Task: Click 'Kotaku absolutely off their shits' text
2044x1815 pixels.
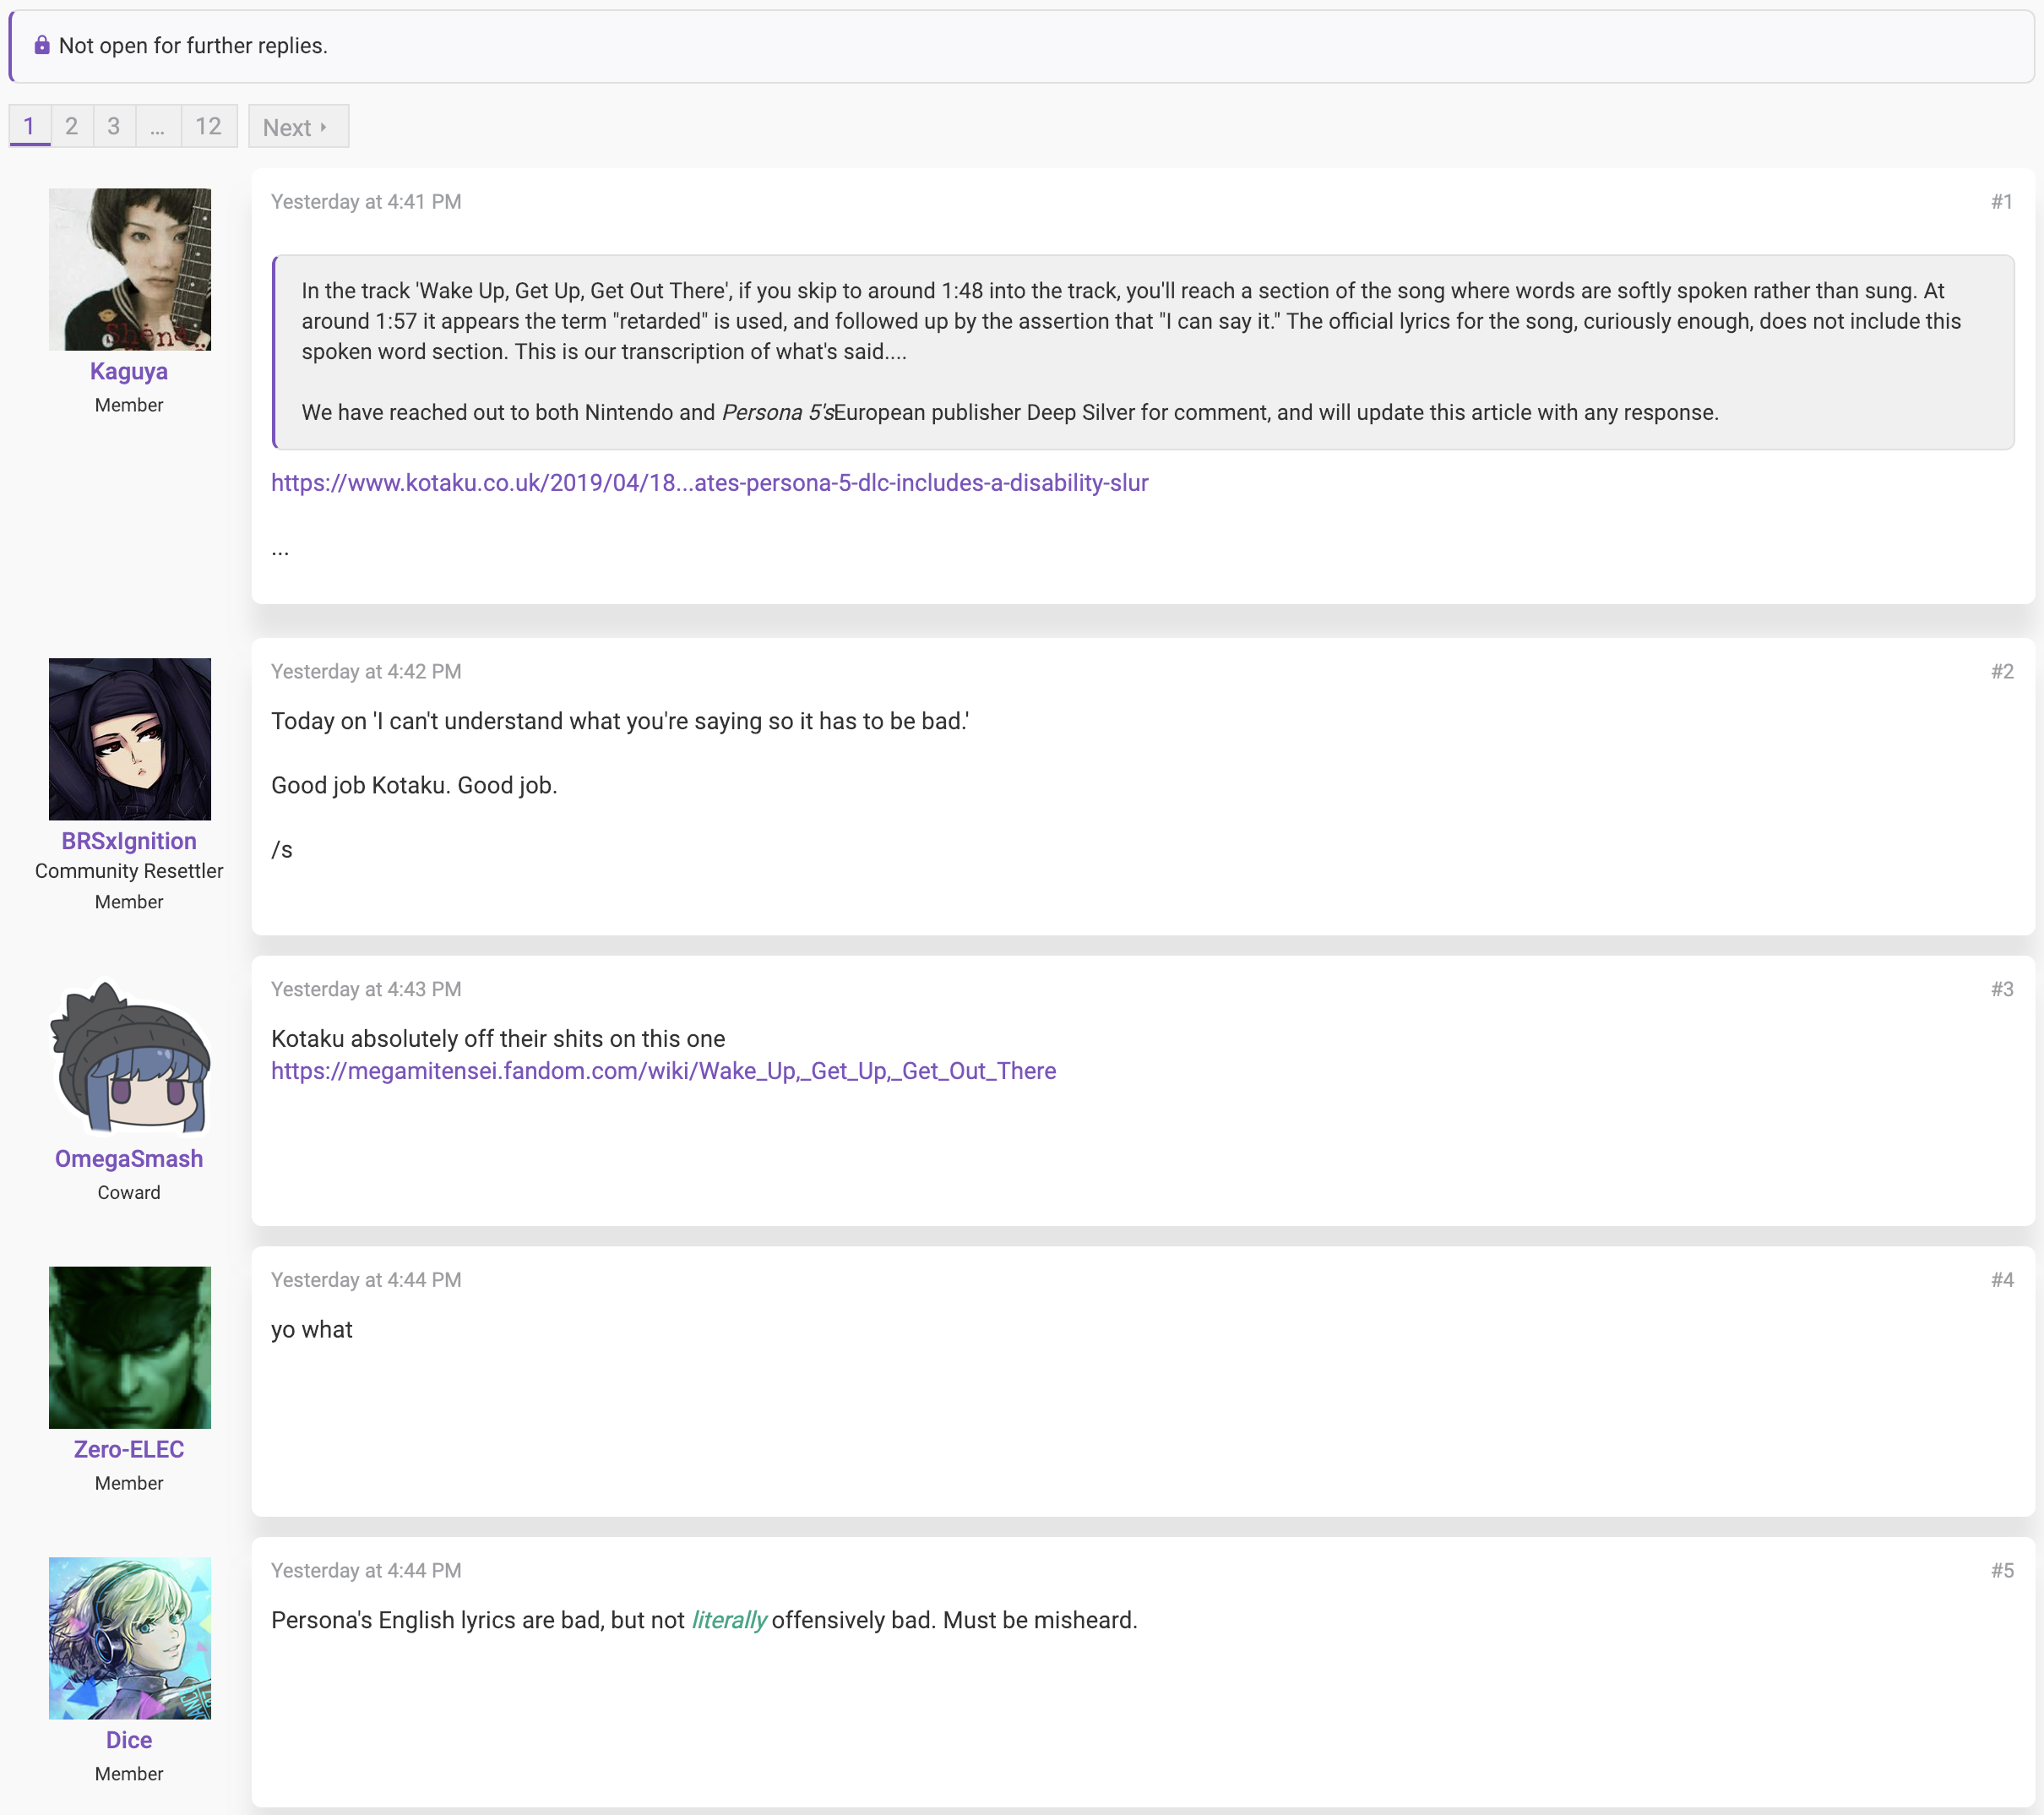Action: pos(498,1039)
